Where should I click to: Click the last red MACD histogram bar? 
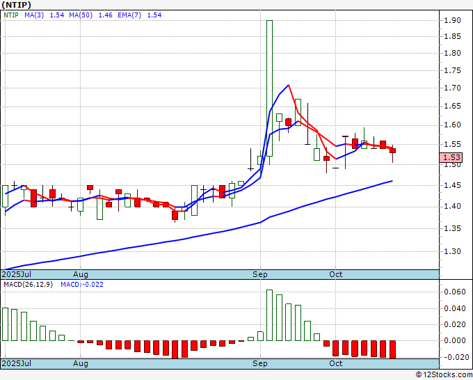(x=392, y=349)
